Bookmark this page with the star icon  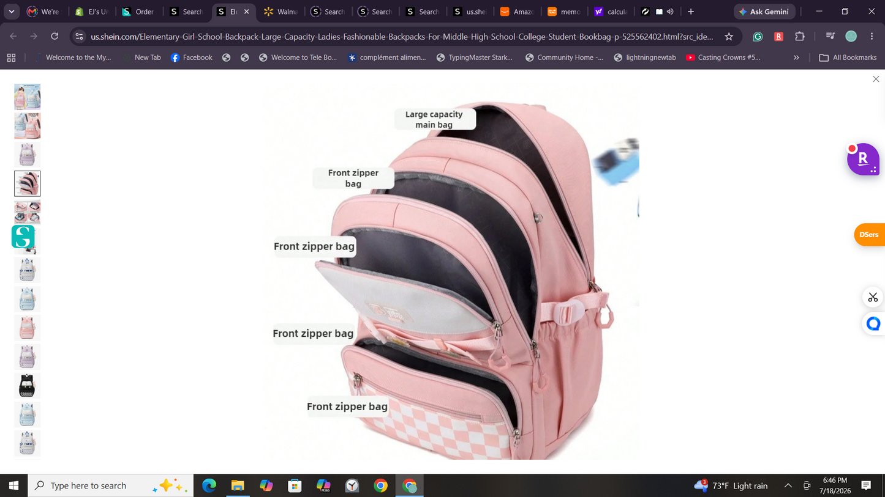tap(729, 37)
